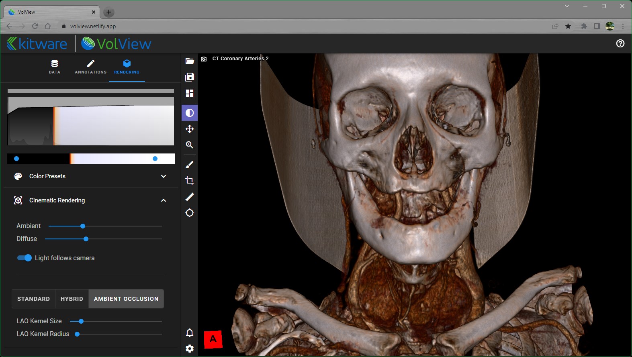Click the 3D skull volume rendering
Screen dimensions: 632x357
coord(414,205)
